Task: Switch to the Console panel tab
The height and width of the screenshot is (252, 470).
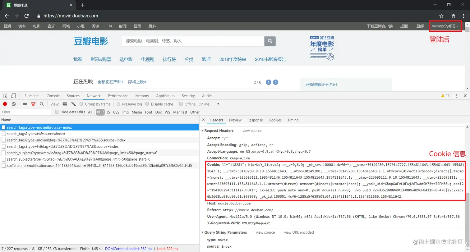Action: pyautogui.click(x=53, y=96)
